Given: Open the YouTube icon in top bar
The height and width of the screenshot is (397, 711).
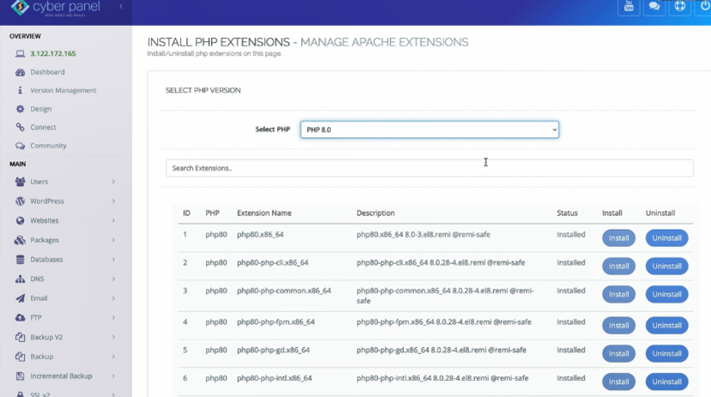Looking at the screenshot, I should pyautogui.click(x=629, y=7).
